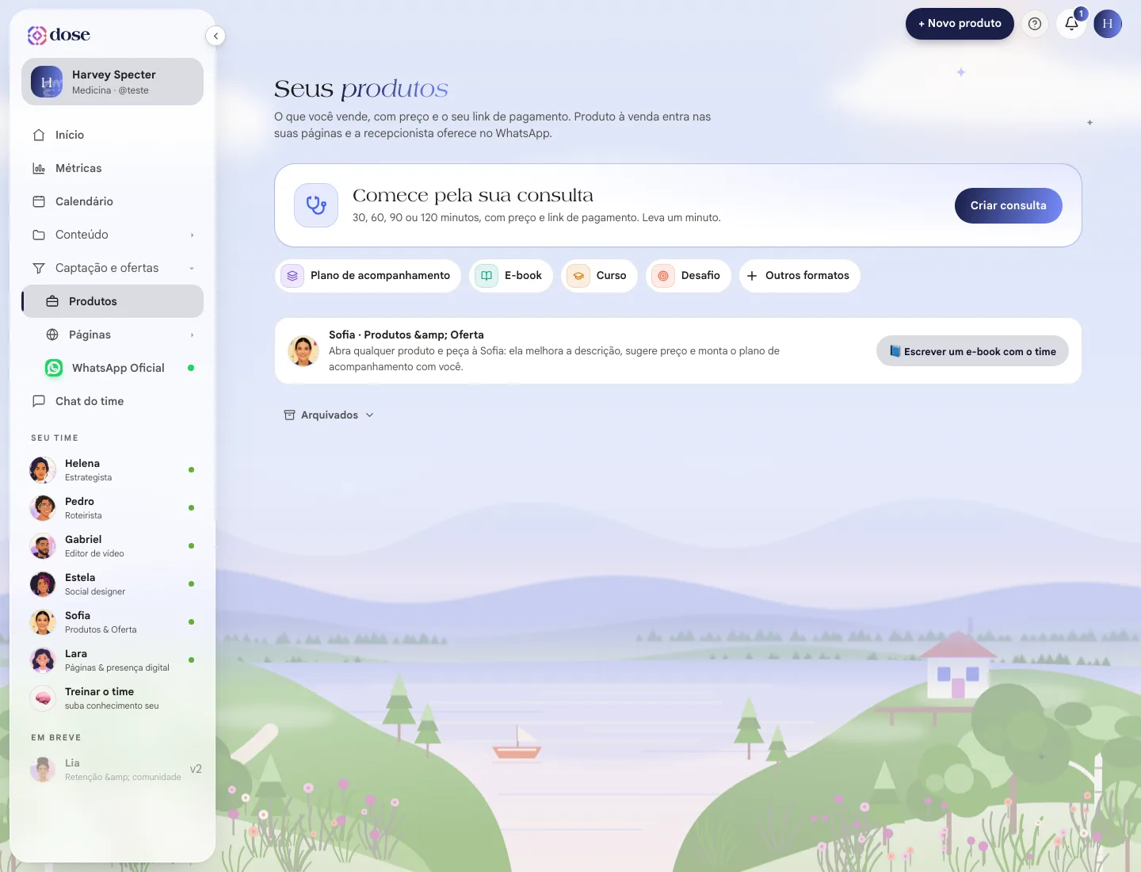Image resolution: width=1141 pixels, height=872 pixels.
Task: Open Chat do time menu item
Action: (x=113, y=401)
